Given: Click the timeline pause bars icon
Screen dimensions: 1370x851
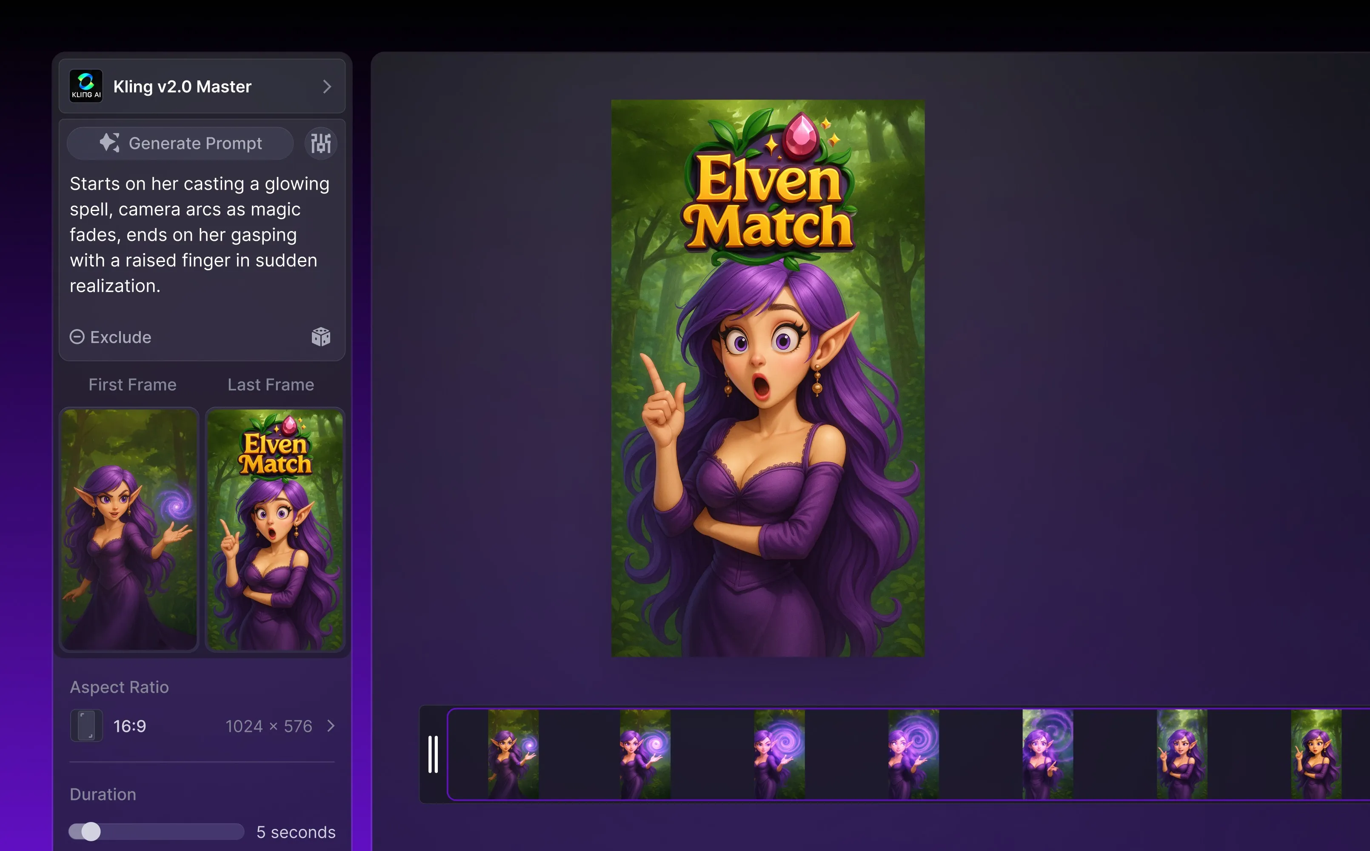Looking at the screenshot, I should coord(433,754).
